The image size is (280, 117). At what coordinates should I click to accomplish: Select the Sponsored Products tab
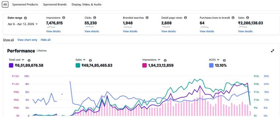point(25,5)
